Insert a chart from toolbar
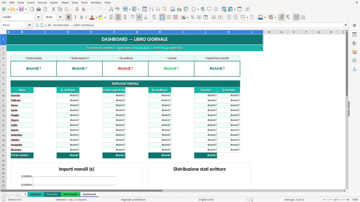This screenshot has height=202, width=360. (x=179, y=9)
